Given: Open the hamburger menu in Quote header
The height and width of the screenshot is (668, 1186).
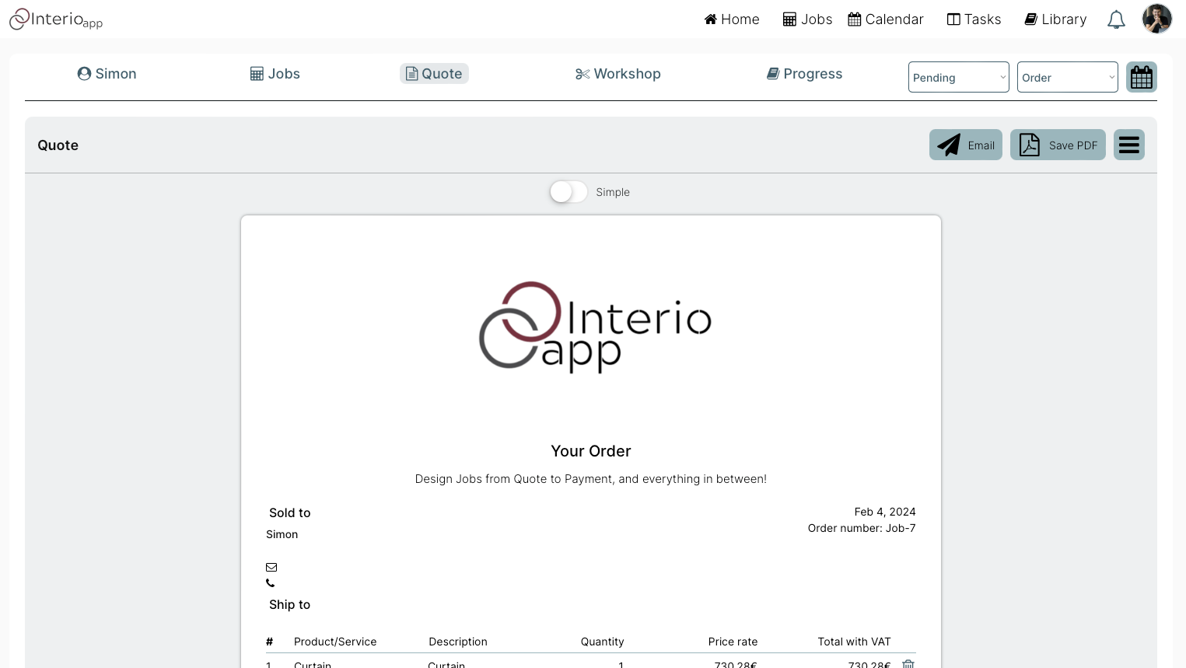Looking at the screenshot, I should [1129, 145].
